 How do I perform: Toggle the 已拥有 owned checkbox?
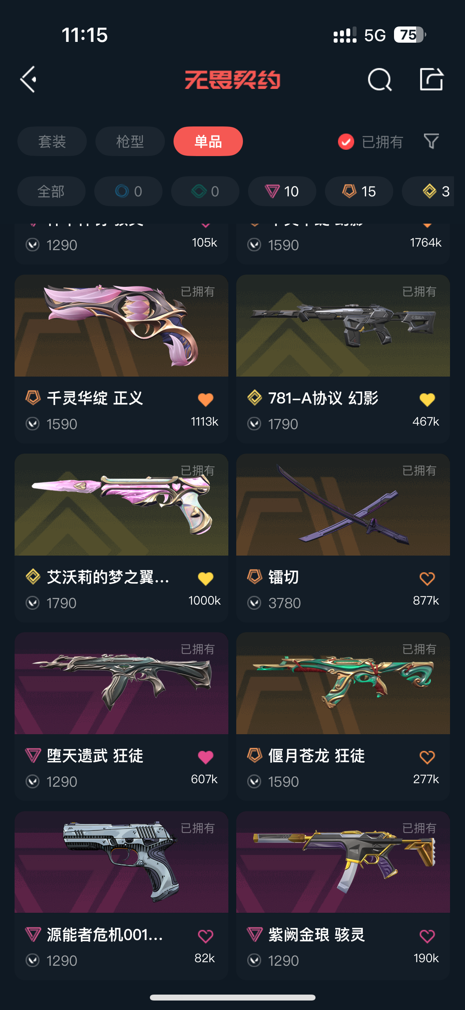tap(346, 141)
